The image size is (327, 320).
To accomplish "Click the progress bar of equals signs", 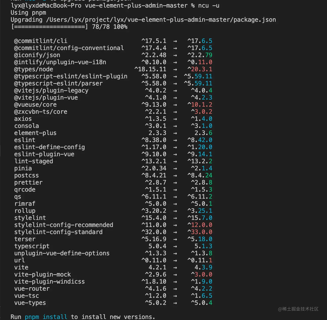I will [50, 27].
